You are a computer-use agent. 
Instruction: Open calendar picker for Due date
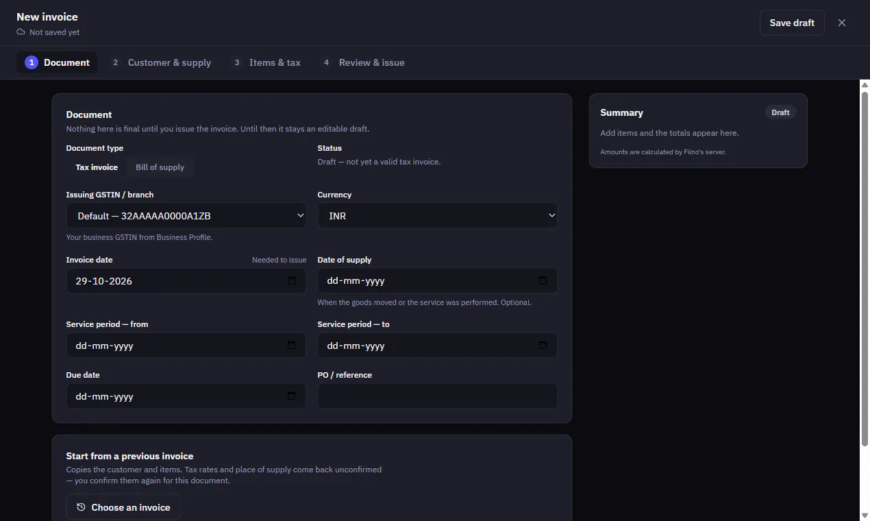click(x=292, y=396)
